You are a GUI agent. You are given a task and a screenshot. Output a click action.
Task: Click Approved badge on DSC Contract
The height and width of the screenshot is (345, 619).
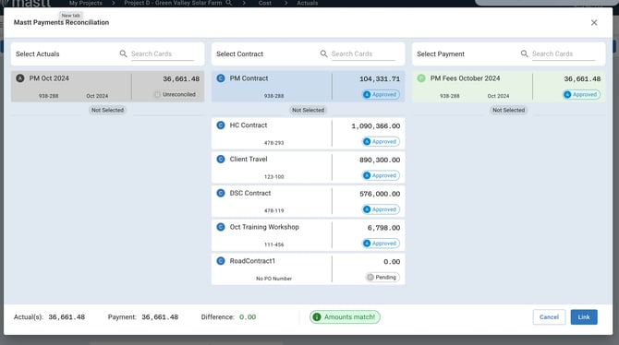pyautogui.click(x=381, y=209)
